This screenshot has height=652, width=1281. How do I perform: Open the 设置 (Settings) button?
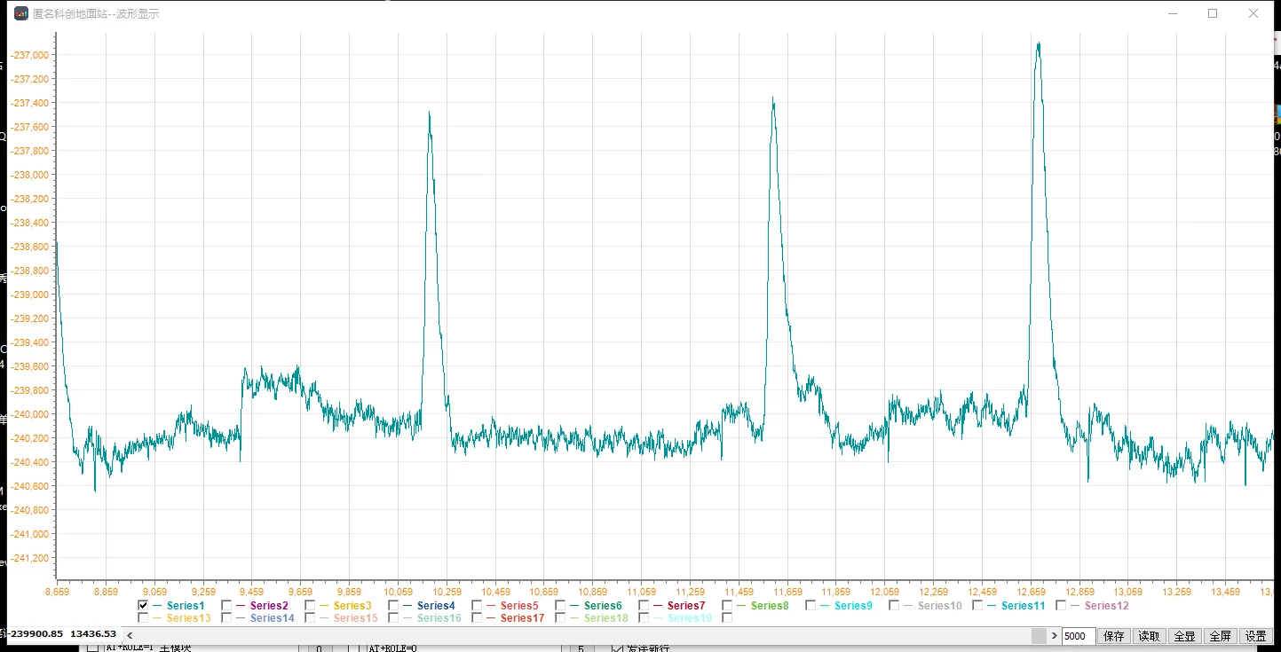1256,636
